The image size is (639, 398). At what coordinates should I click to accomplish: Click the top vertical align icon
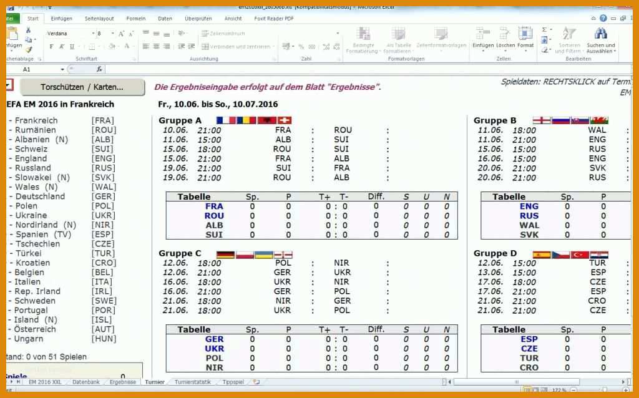coord(145,33)
